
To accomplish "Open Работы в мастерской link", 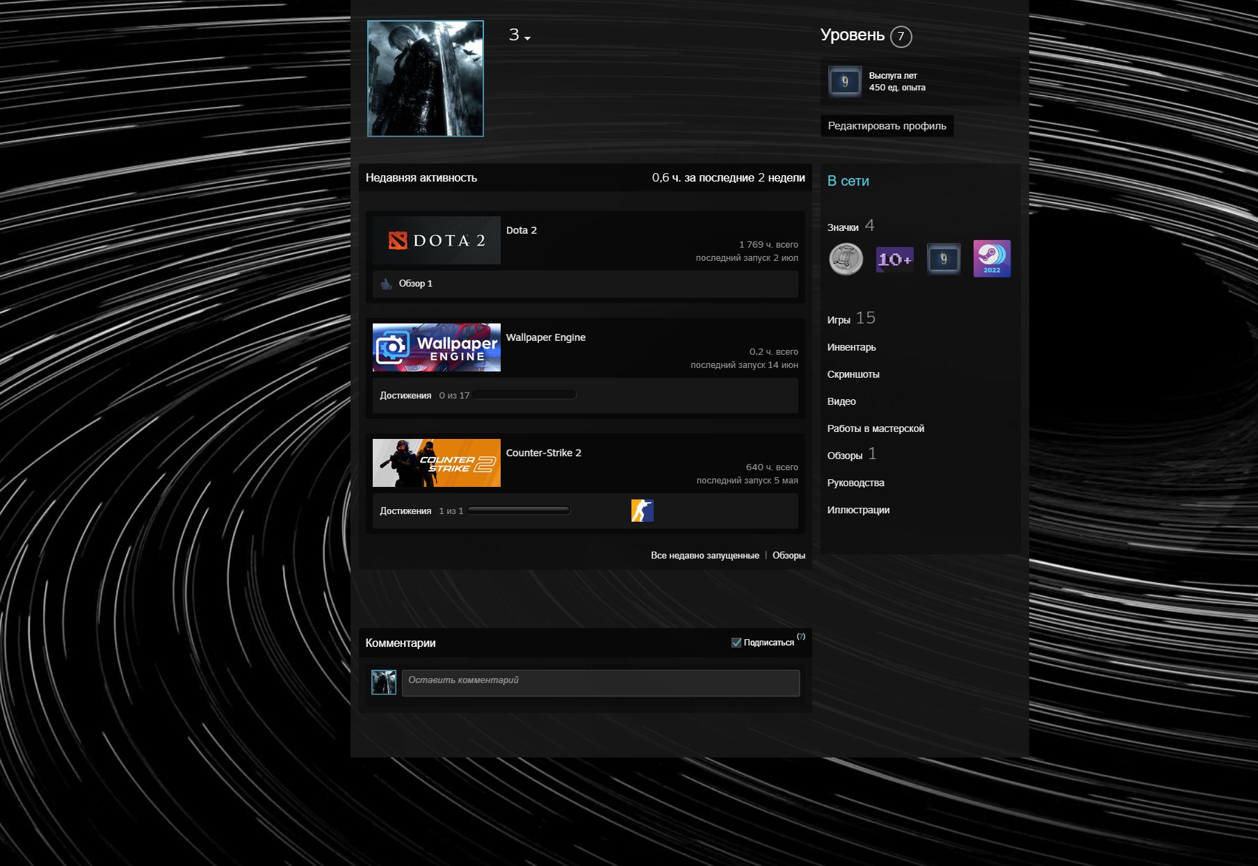I will [x=876, y=428].
